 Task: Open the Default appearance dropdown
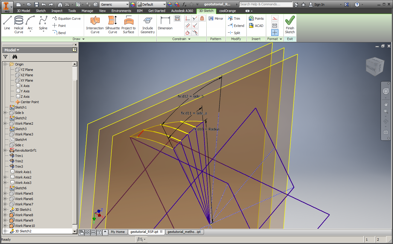coord(164,4)
